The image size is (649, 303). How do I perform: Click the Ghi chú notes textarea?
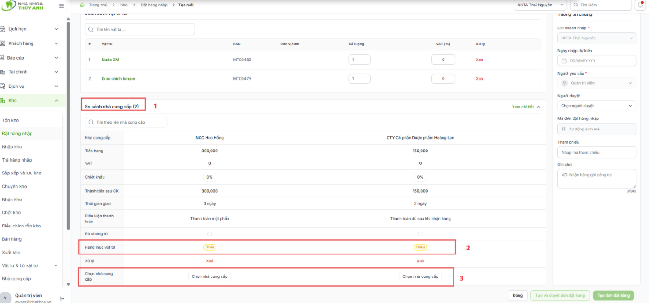point(596,179)
